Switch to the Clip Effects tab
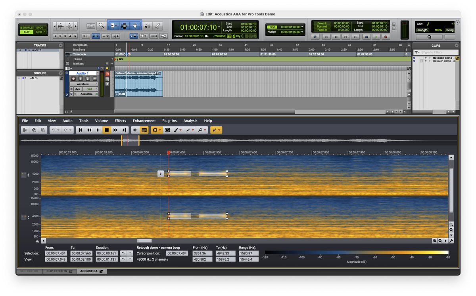476x296 pixels. click(x=59, y=271)
